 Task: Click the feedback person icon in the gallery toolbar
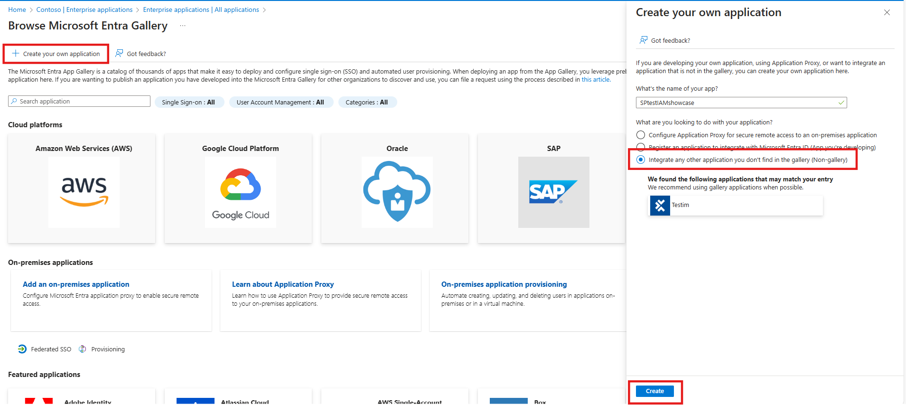pyautogui.click(x=119, y=53)
